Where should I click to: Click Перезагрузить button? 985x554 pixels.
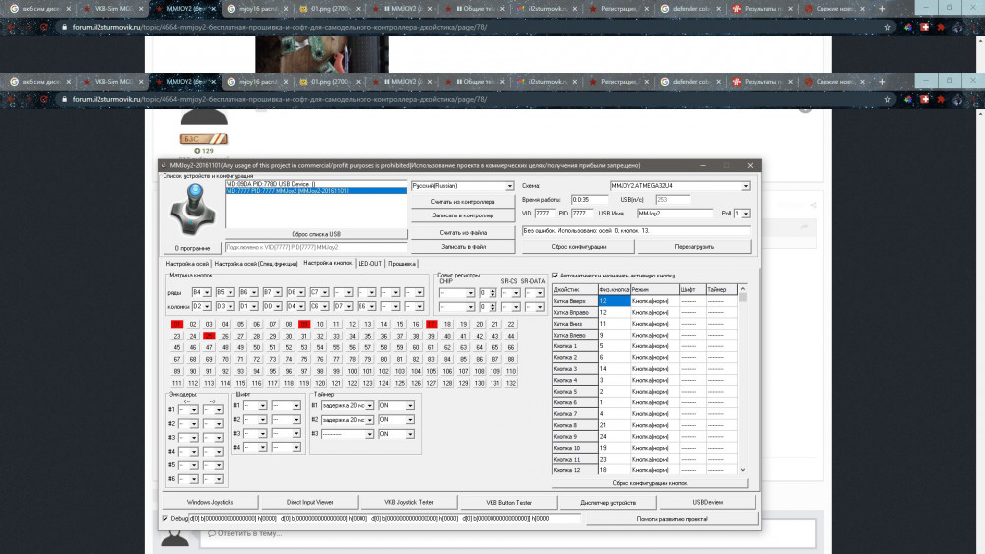(694, 247)
